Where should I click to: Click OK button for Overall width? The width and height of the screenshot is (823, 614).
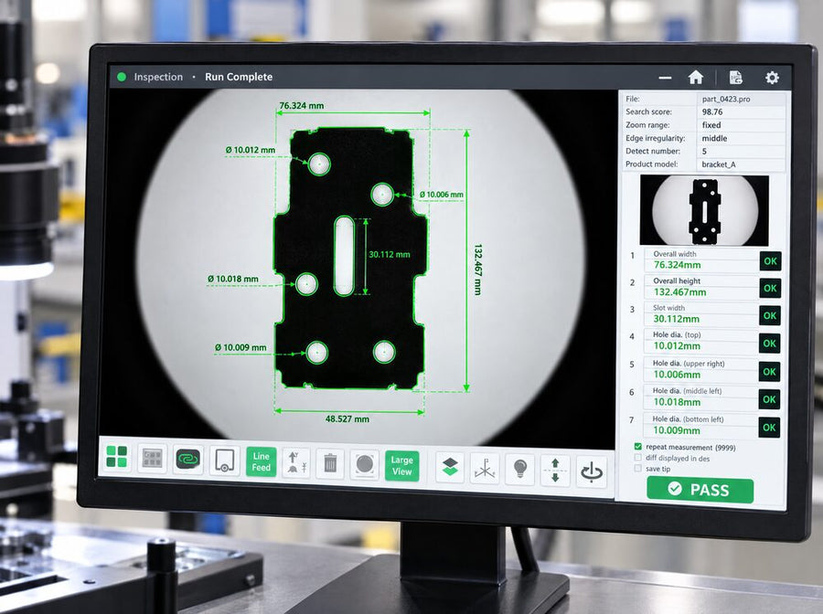(x=770, y=261)
